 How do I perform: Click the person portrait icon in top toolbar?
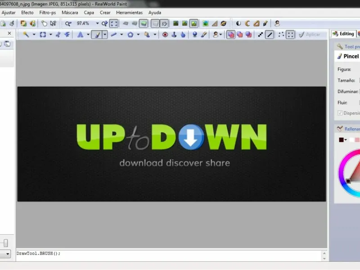[277, 23]
